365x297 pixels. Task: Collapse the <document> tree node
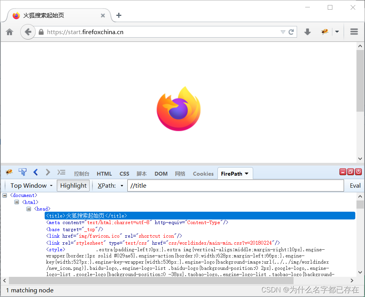(5, 195)
